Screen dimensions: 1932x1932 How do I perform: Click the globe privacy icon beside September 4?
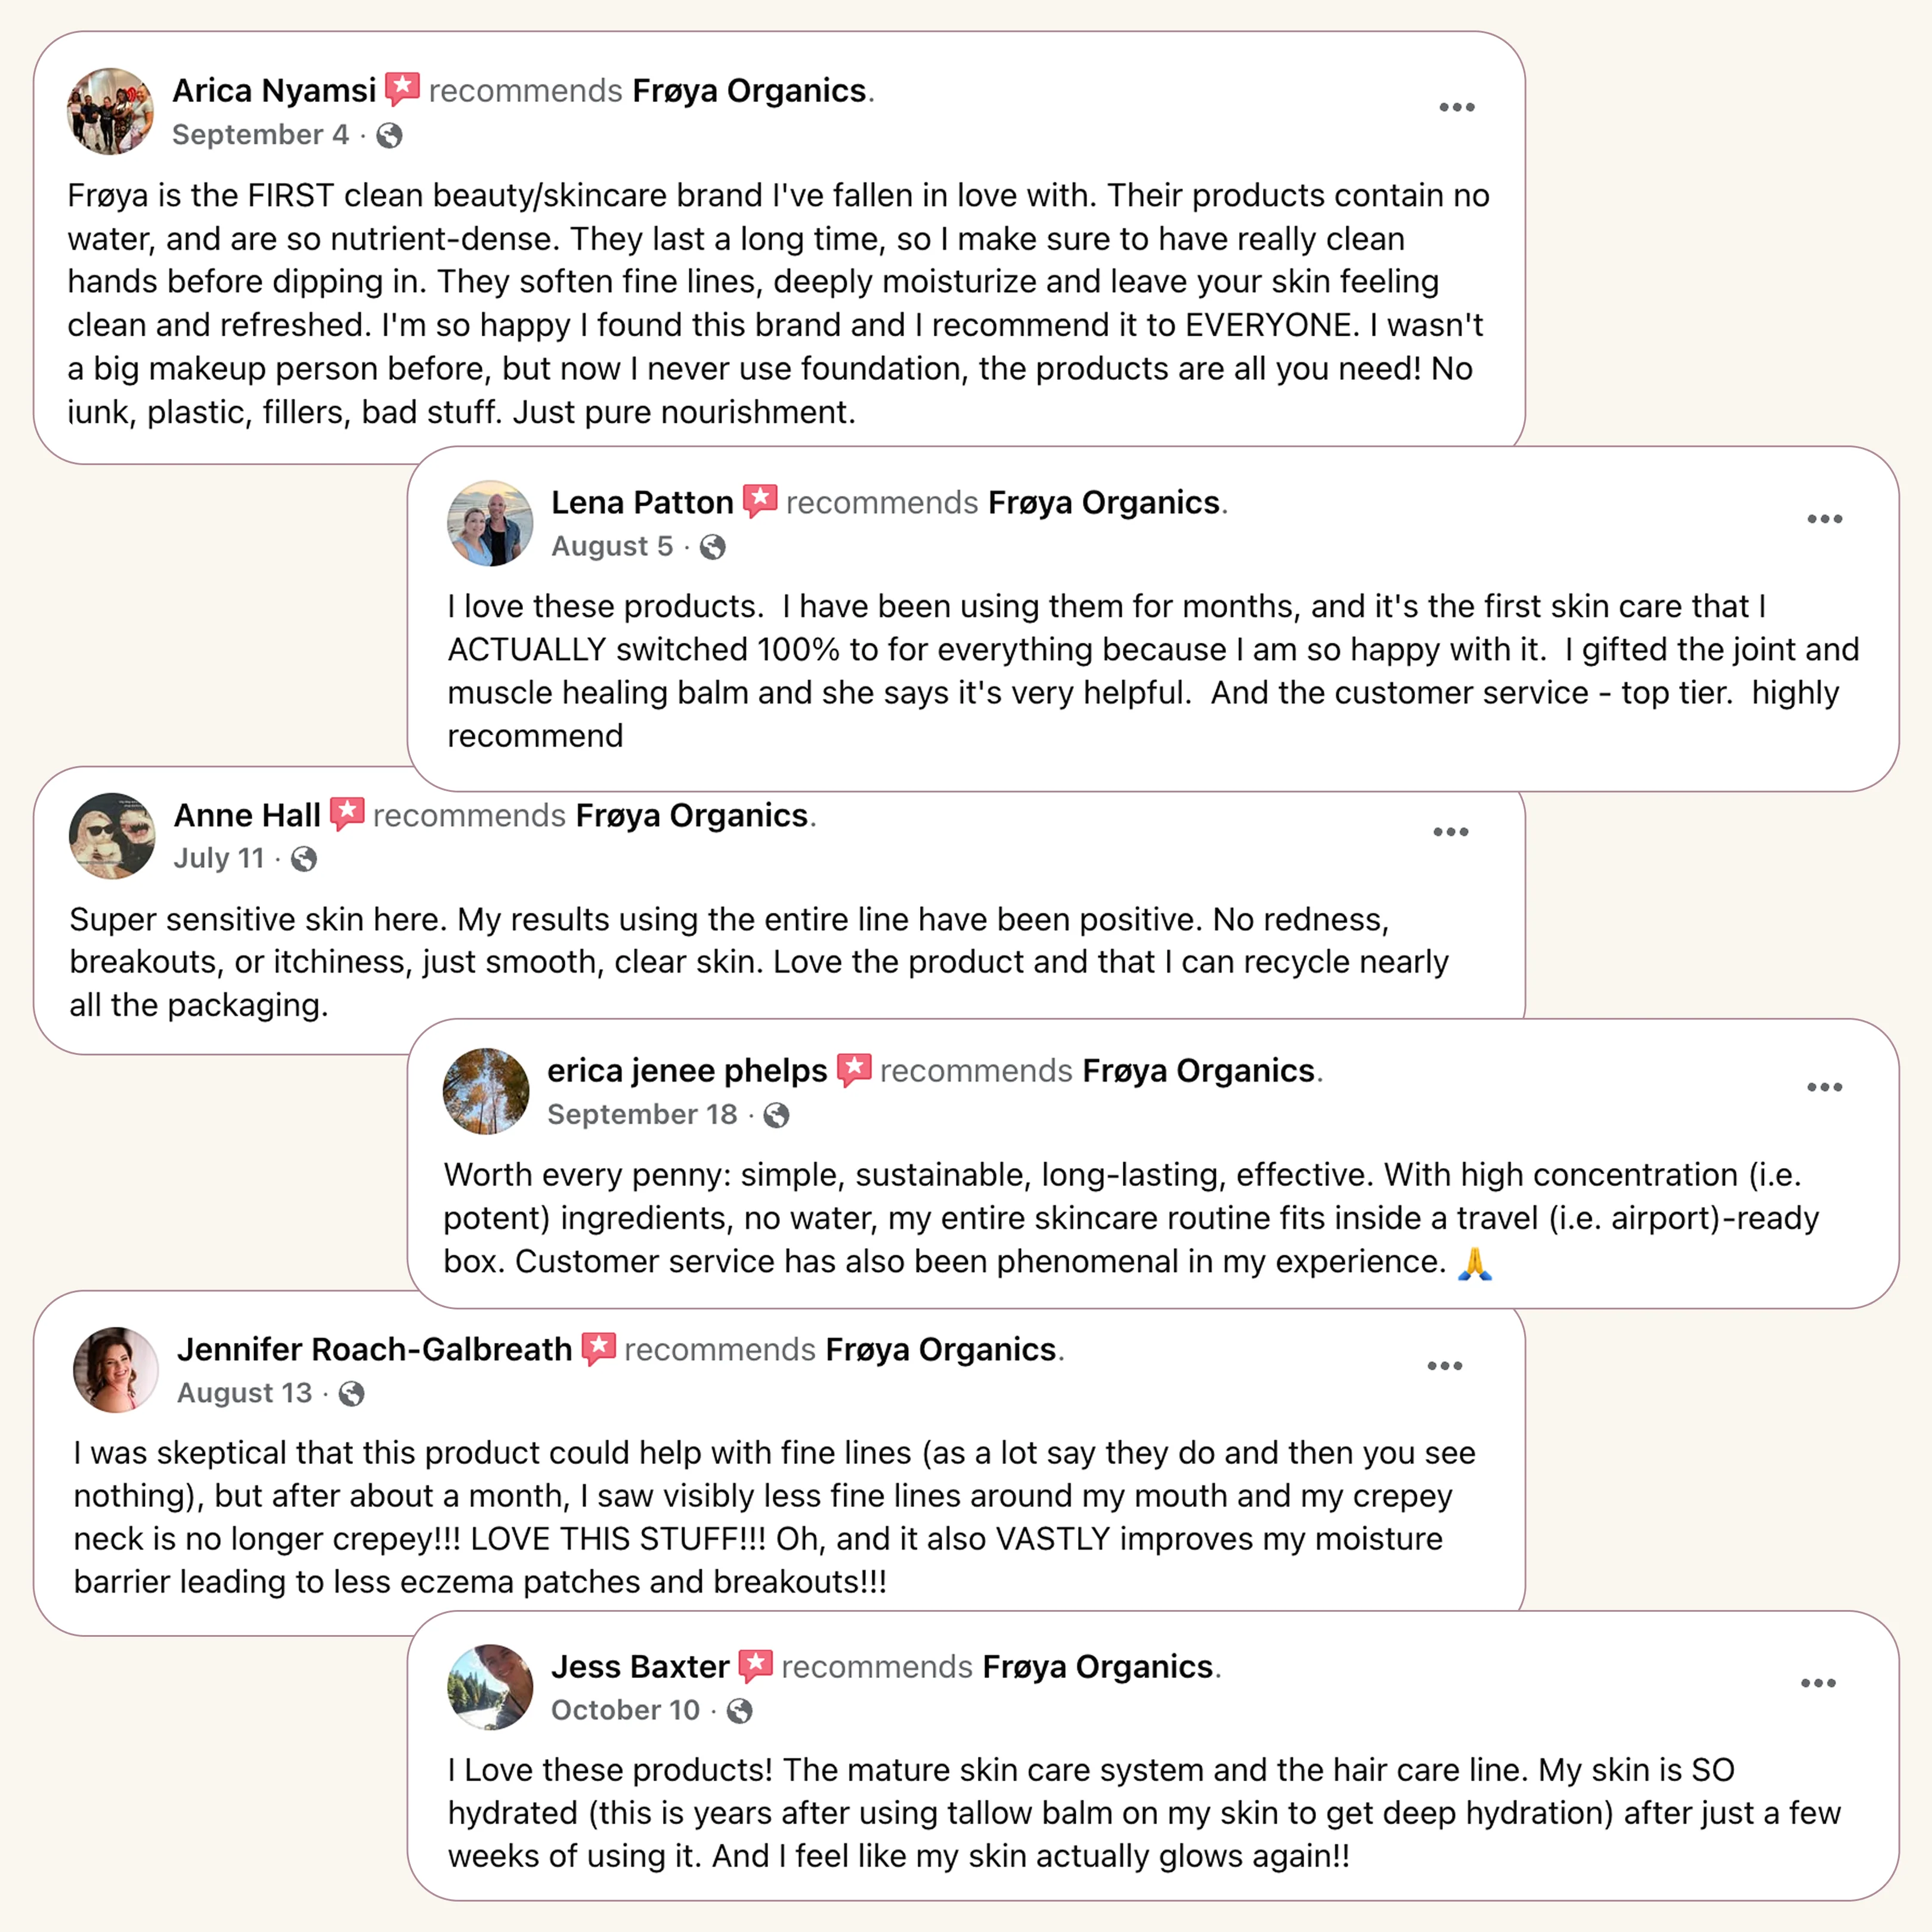(x=389, y=136)
